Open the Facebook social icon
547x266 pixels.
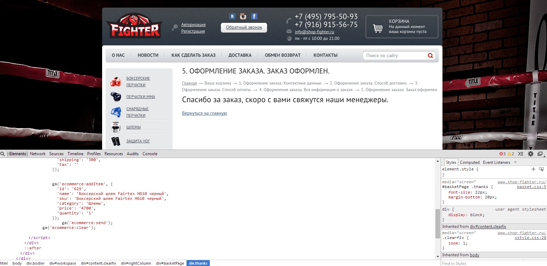tap(254, 16)
